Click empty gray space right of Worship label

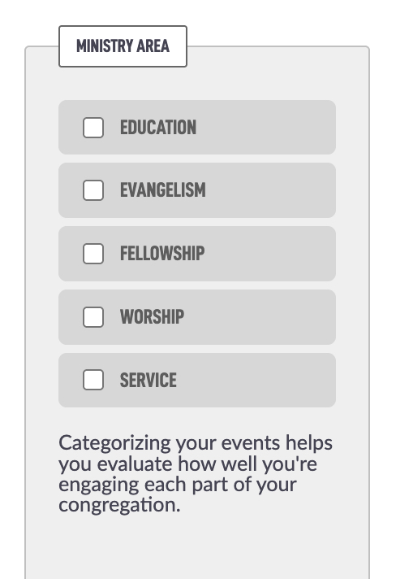coord(260,317)
